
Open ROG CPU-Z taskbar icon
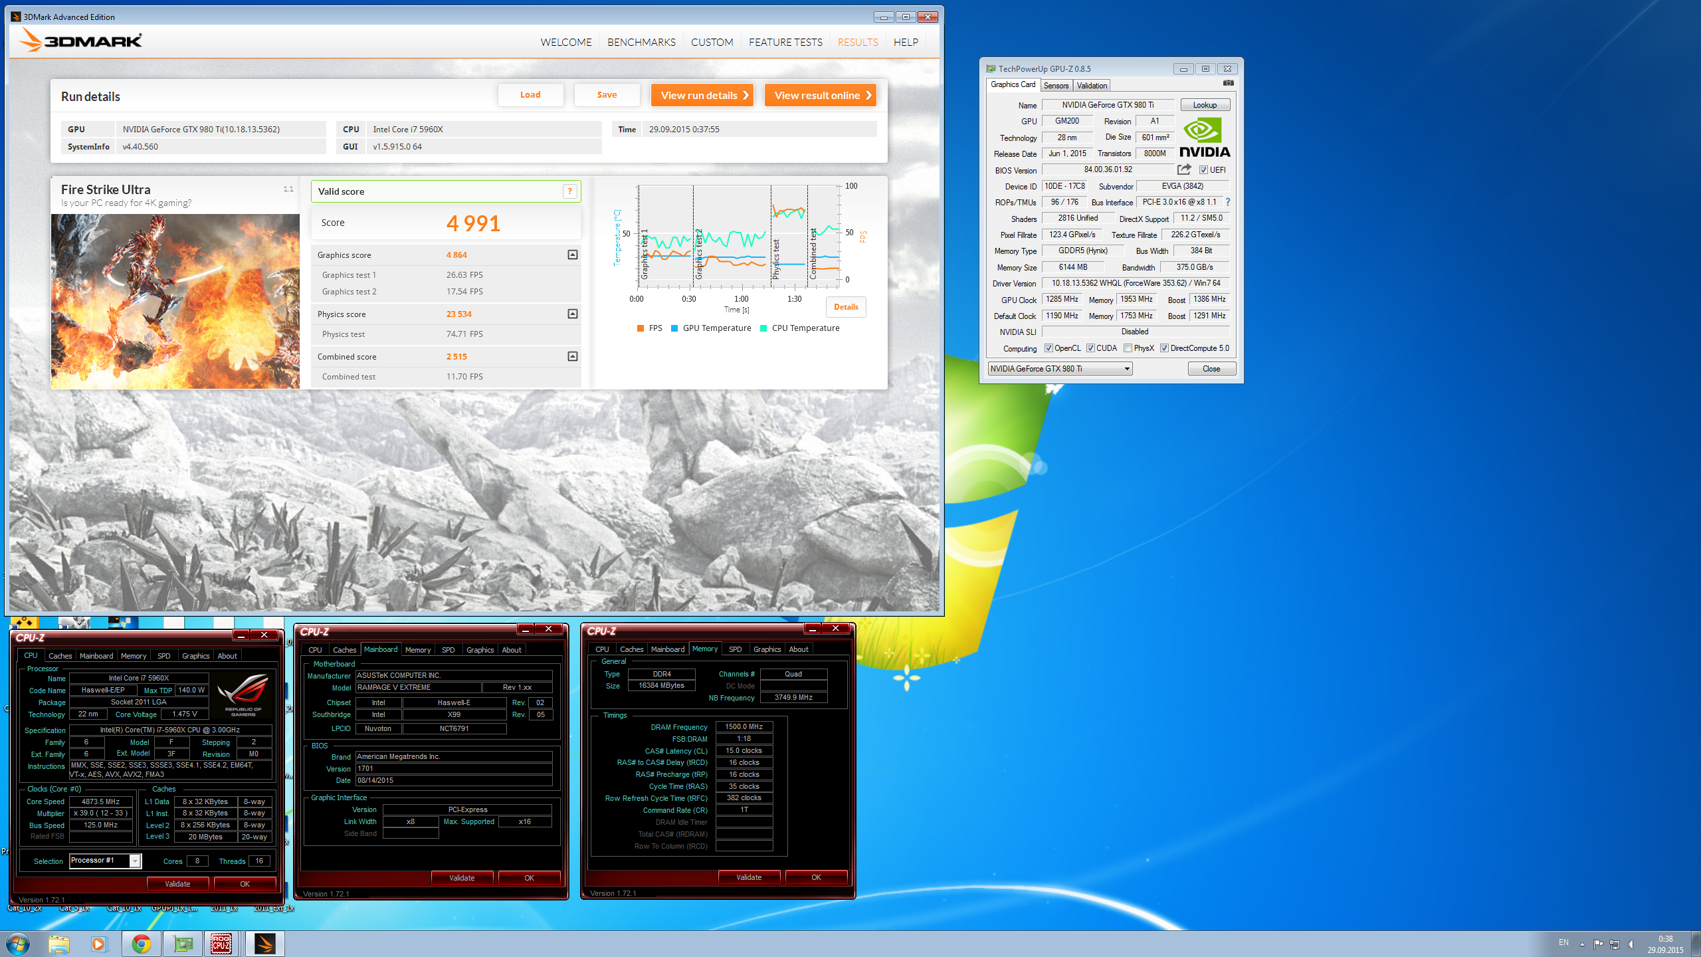point(221,944)
